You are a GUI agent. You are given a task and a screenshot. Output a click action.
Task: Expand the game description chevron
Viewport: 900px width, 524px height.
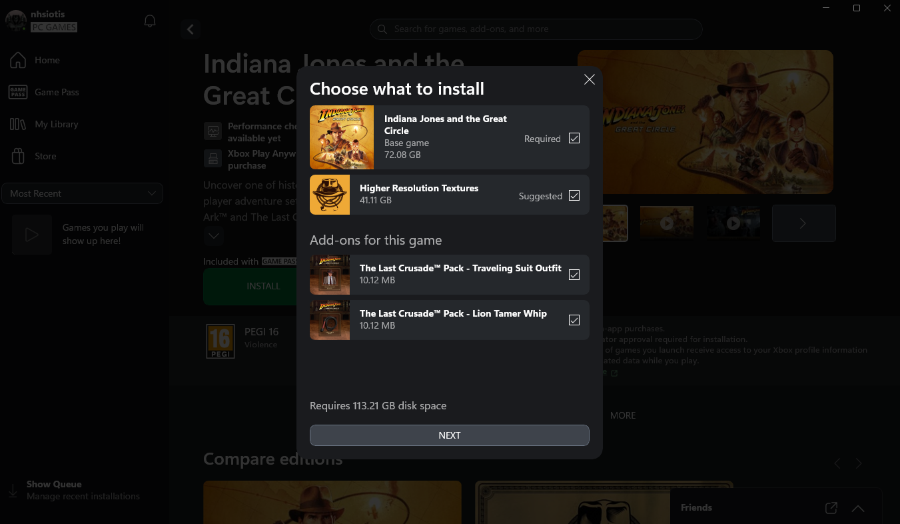coord(213,235)
